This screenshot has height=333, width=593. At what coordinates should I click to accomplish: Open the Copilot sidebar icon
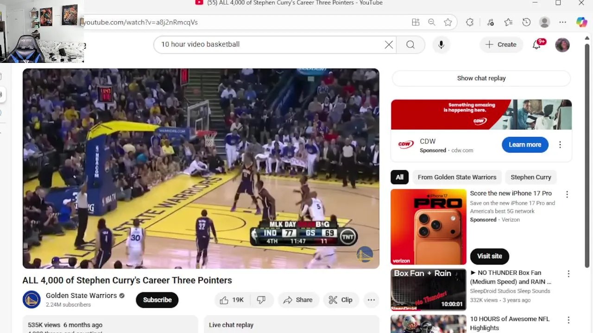coord(581,22)
